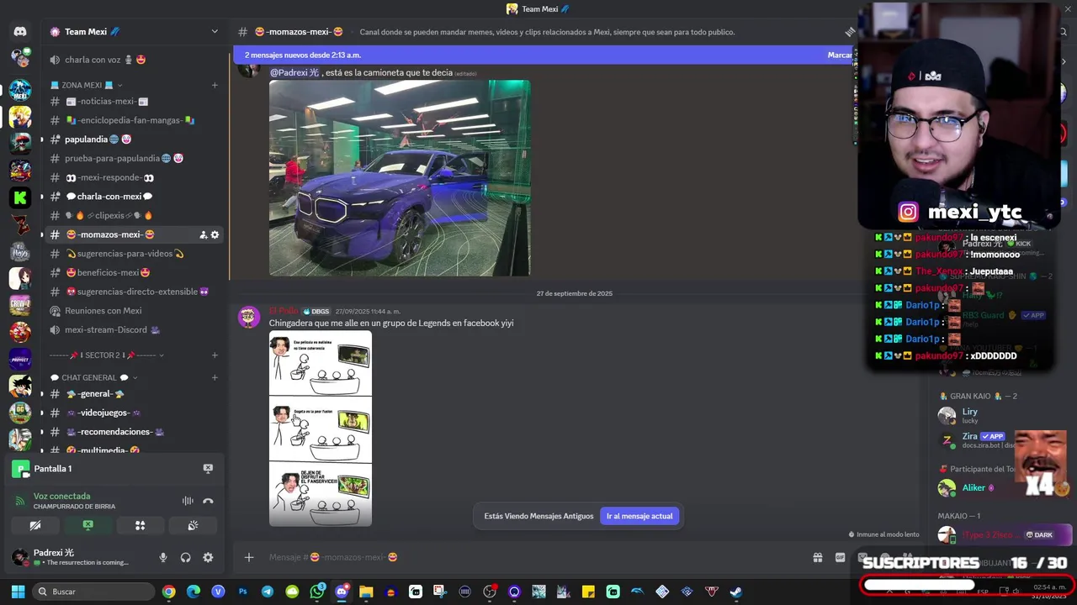Click Ir al mensaje actual button
This screenshot has width=1077, height=605.
point(639,516)
